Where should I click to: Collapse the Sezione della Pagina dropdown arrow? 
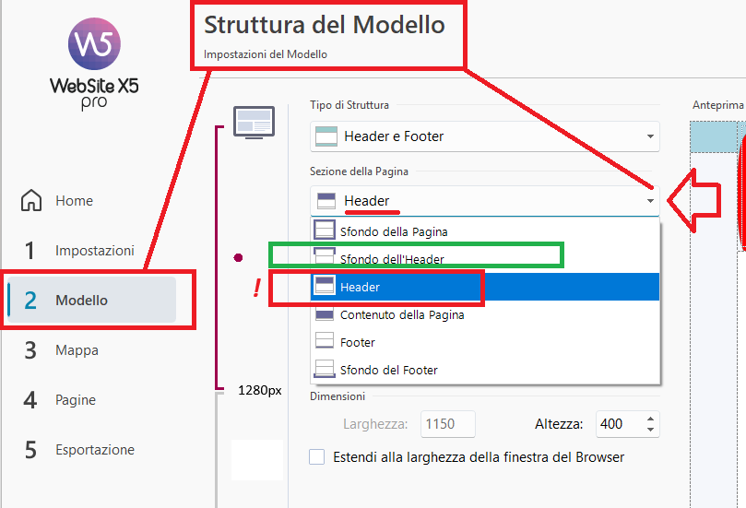tap(650, 201)
